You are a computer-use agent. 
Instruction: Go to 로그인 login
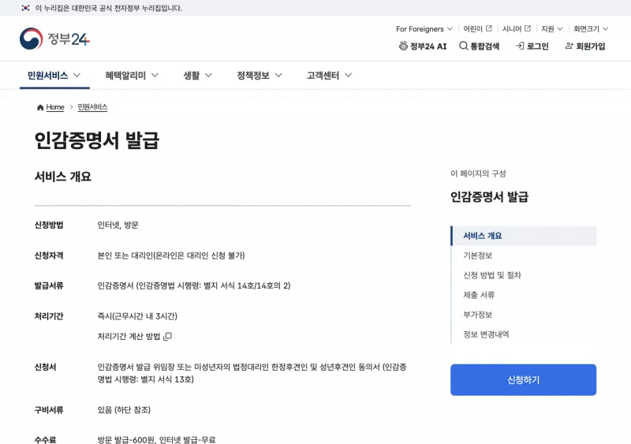coord(532,47)
